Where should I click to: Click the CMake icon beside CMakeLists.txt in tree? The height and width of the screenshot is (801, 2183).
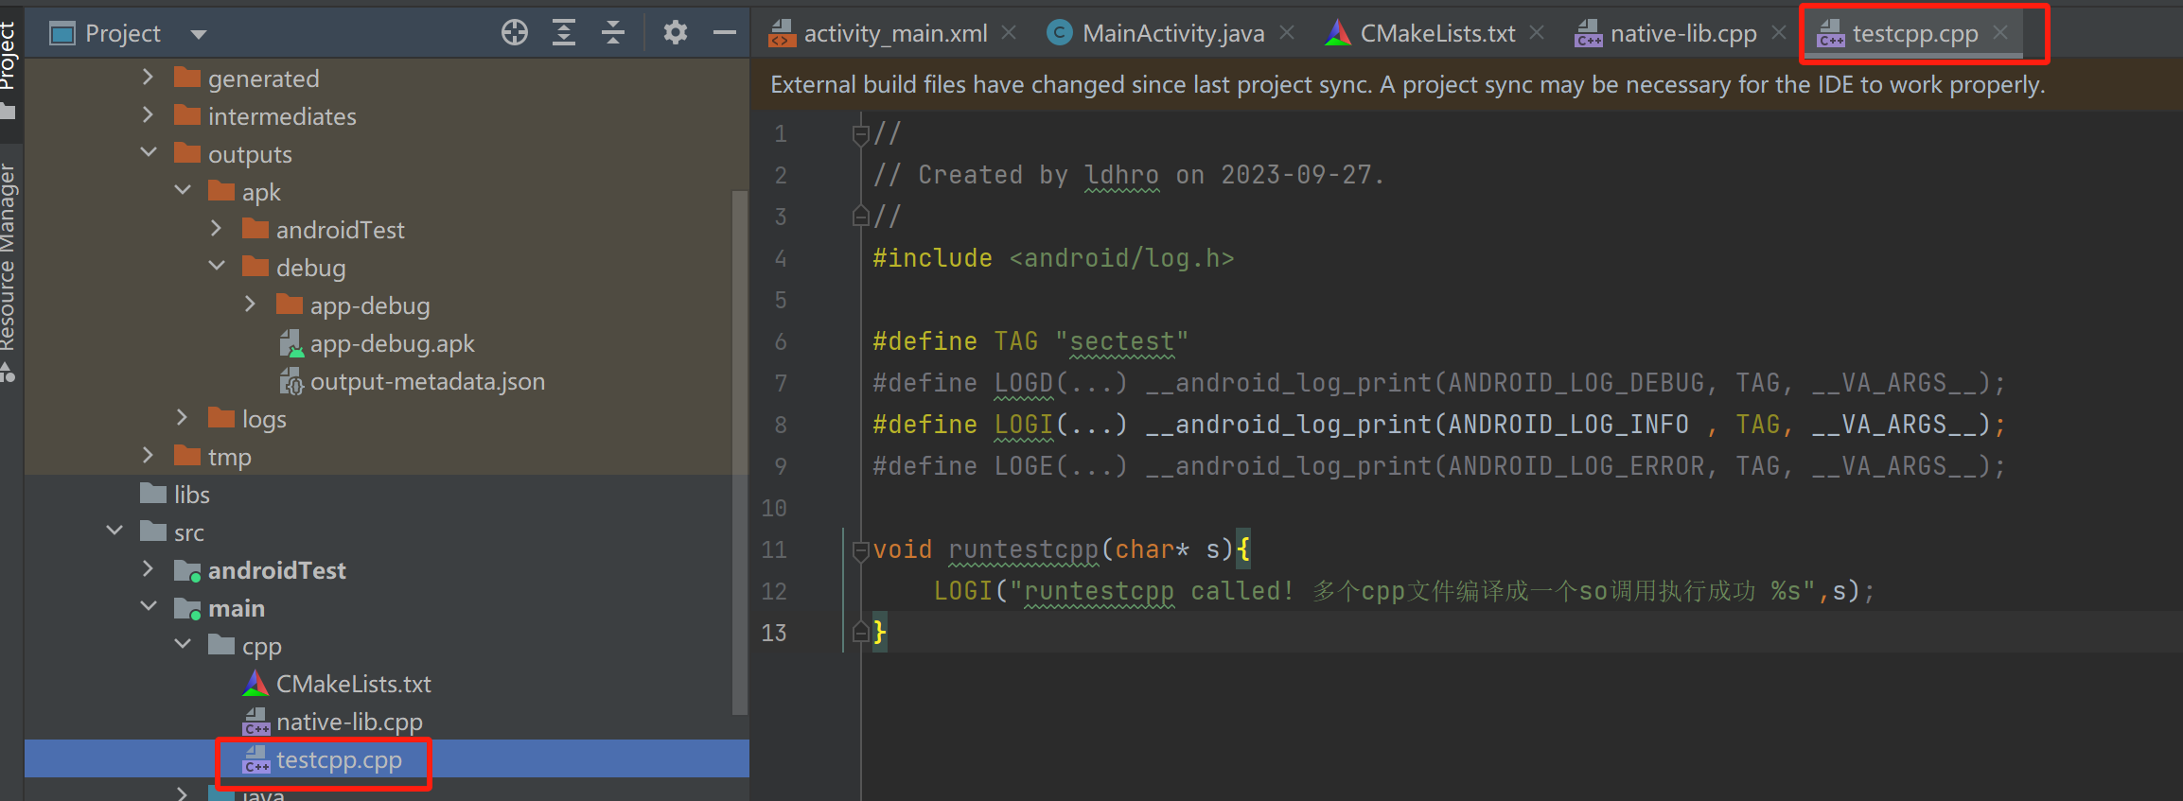coord(255,683)
